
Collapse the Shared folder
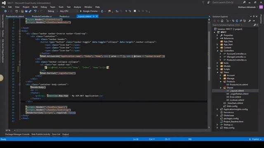pyautogui.click(x=221, y=88)
